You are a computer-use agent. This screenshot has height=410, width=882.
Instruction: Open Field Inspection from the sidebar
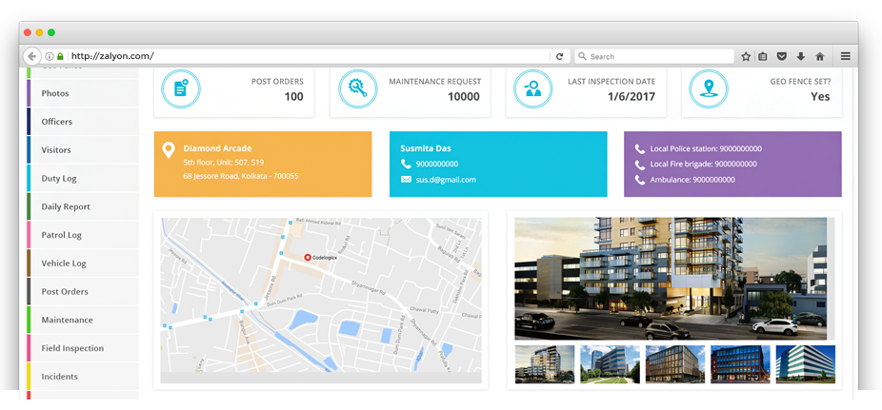coord(72,348)
